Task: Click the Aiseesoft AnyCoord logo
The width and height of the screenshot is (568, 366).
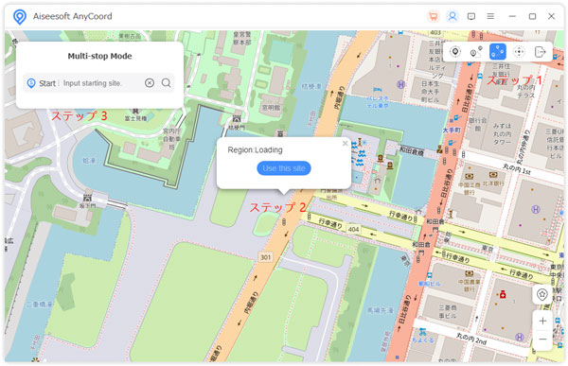Action: tap(20, 17)
